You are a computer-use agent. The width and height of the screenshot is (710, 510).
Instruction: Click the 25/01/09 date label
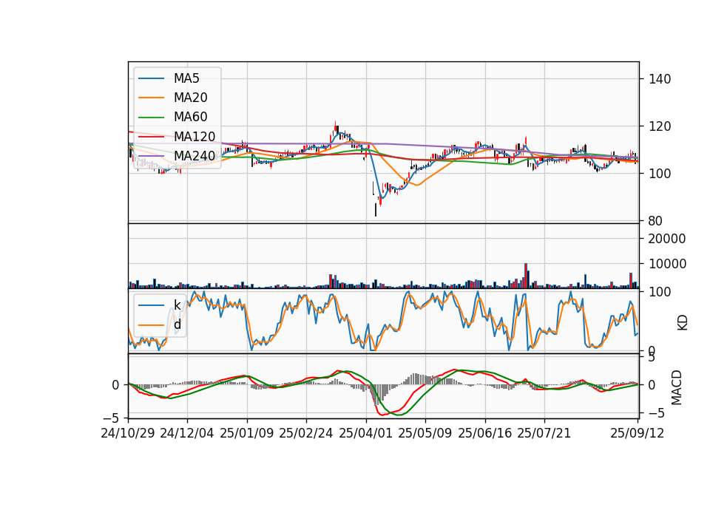click(247, 433)
